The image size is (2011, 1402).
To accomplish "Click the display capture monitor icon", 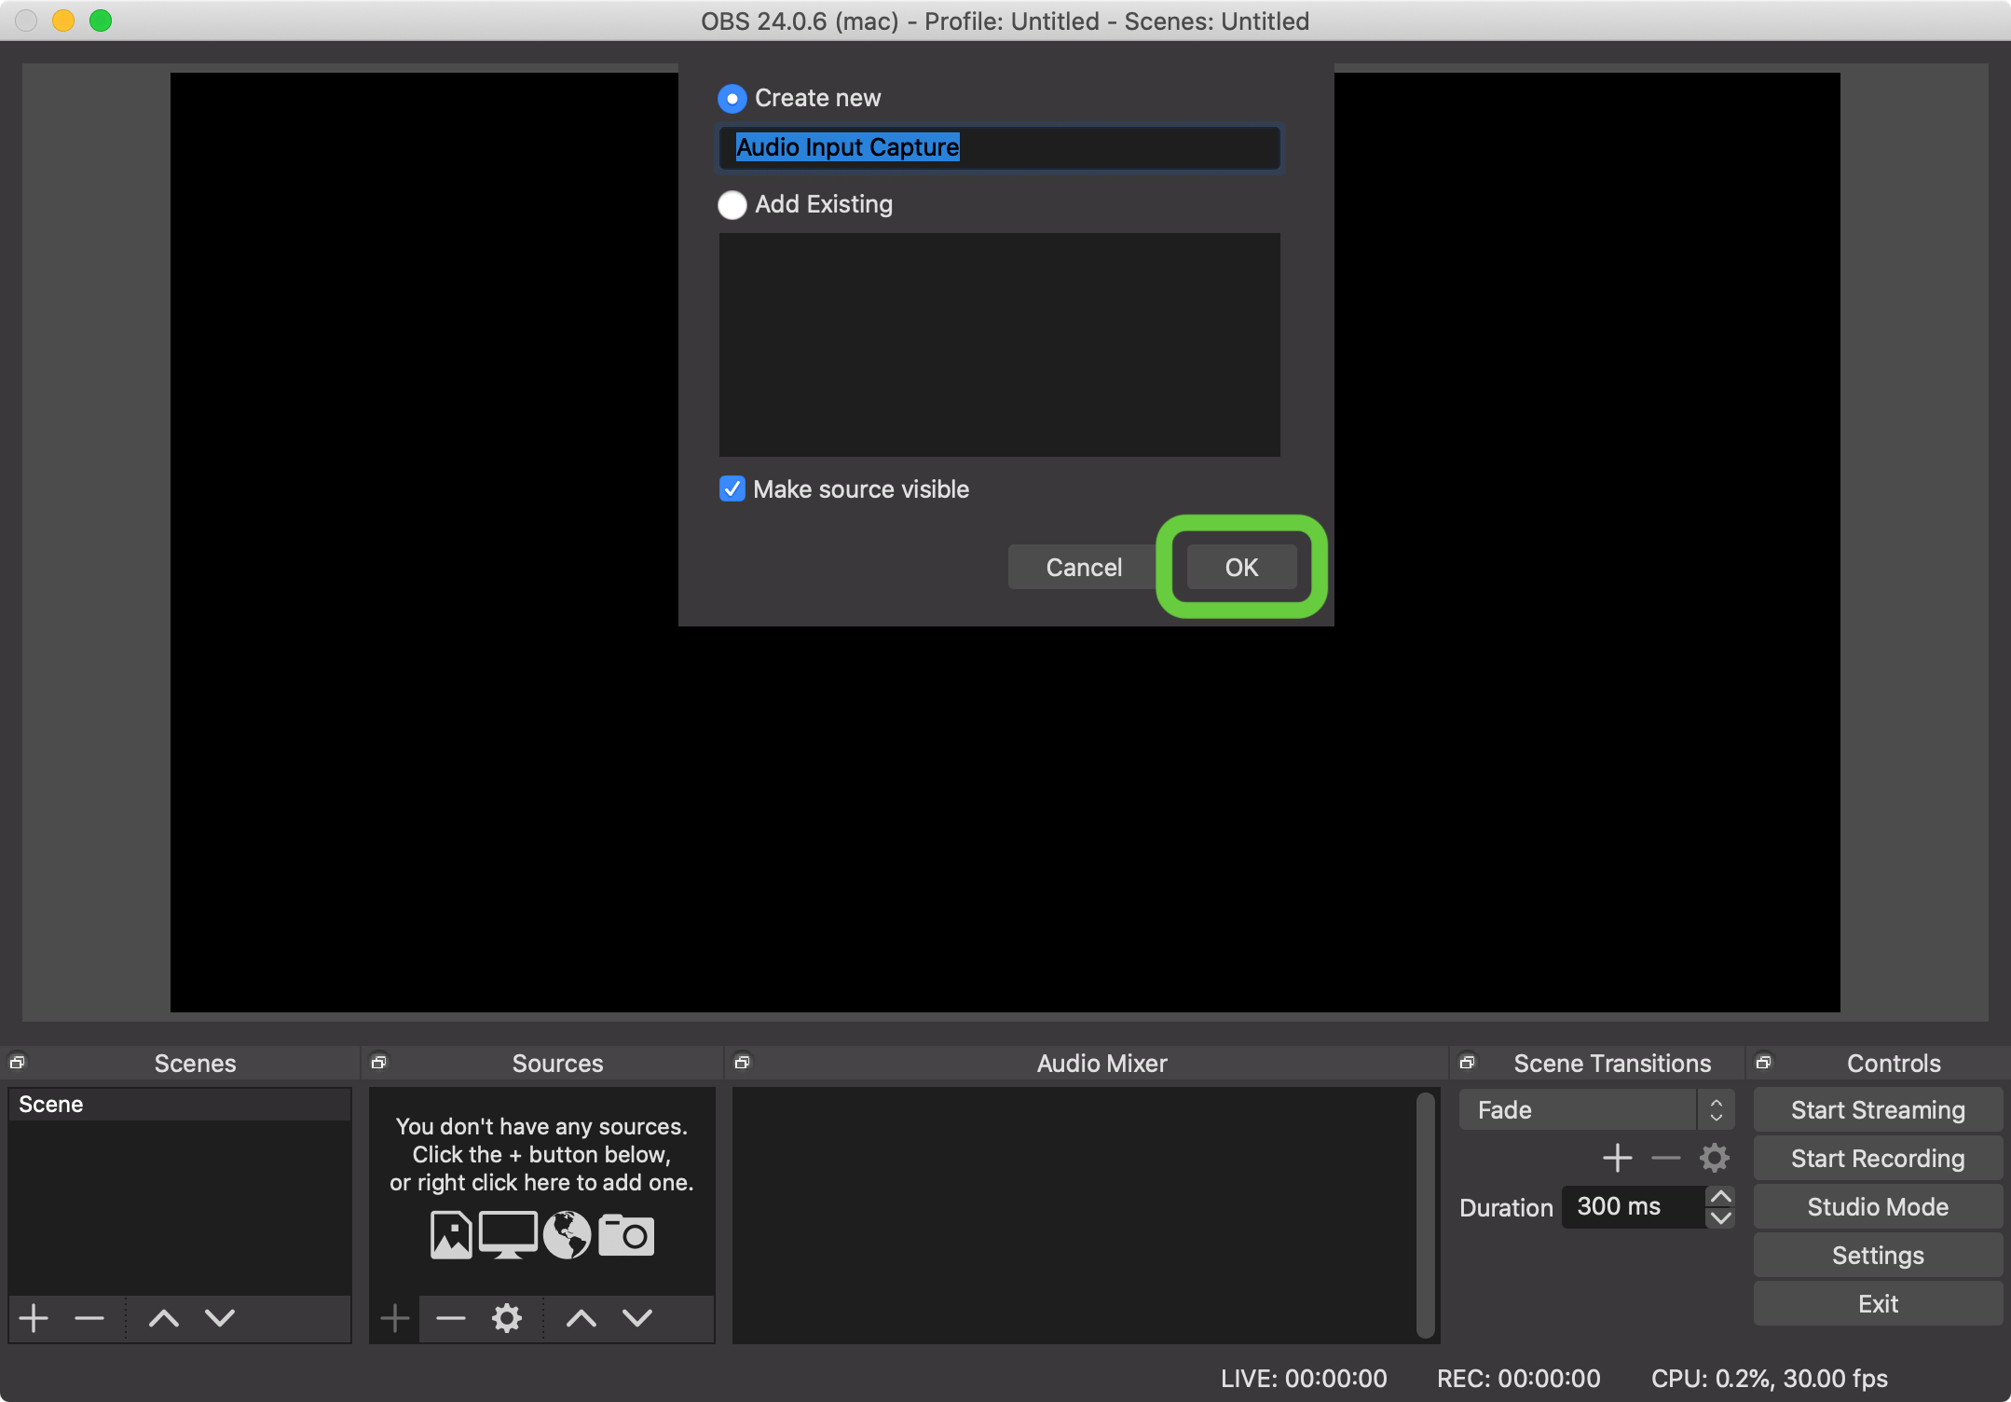I will [x=508, y=1235].
